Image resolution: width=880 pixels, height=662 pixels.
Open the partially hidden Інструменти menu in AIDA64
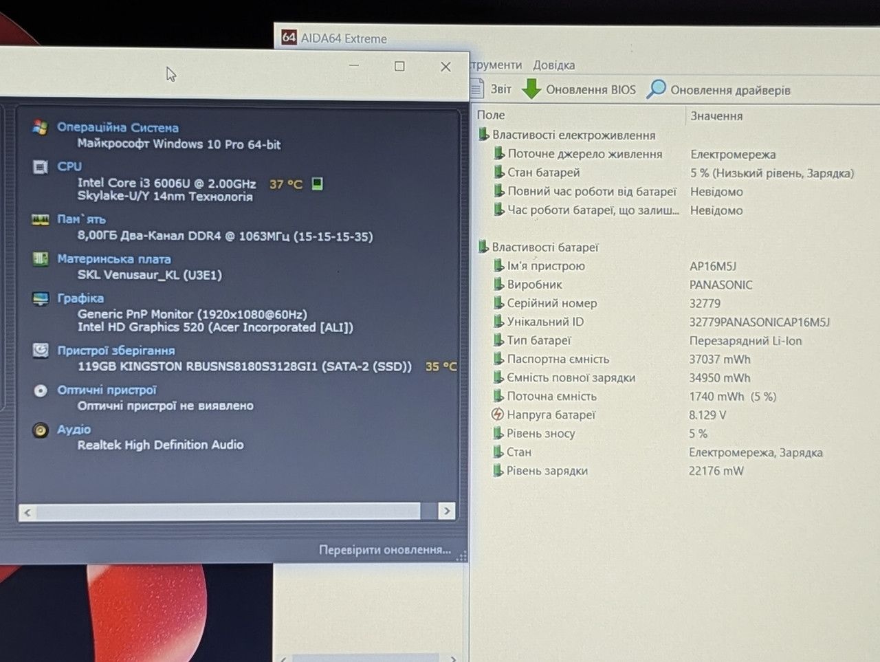tap(496, 65)
